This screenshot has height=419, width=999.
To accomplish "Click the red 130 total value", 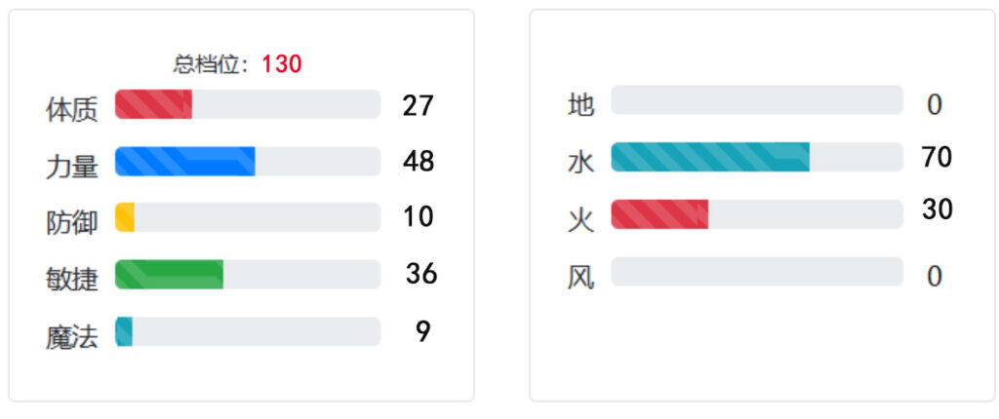I will tap(282, 64).
